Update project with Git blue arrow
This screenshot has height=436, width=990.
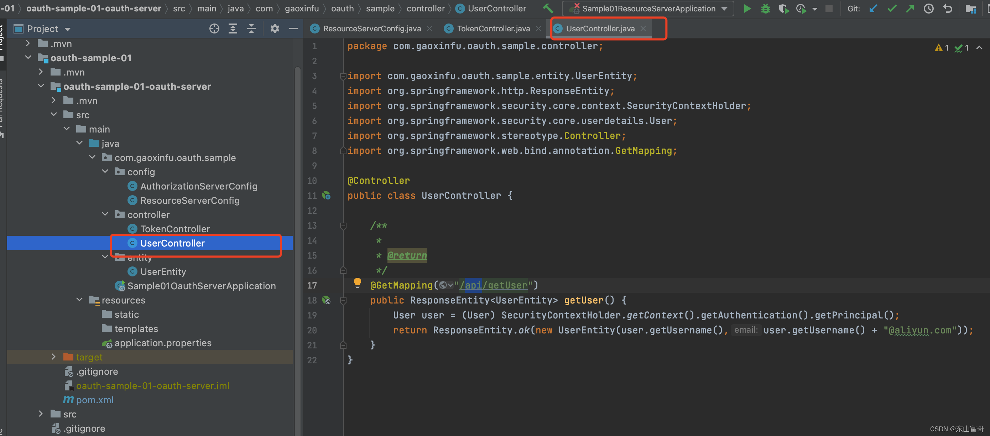873,9
